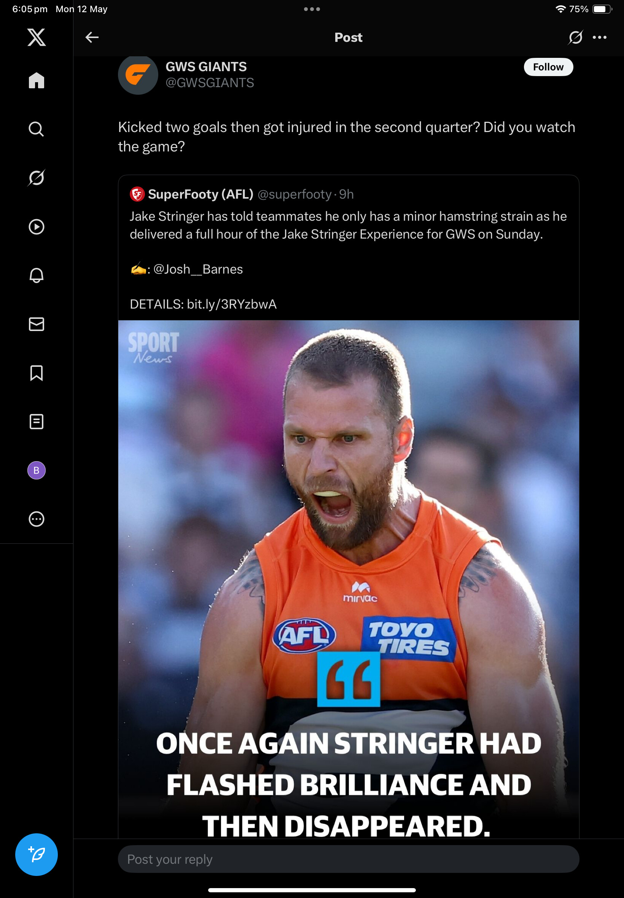Screen dimensions: 624x898
Task: Open the bit.ly/3RYzbwA details link
Action: (x=231, y=304)
